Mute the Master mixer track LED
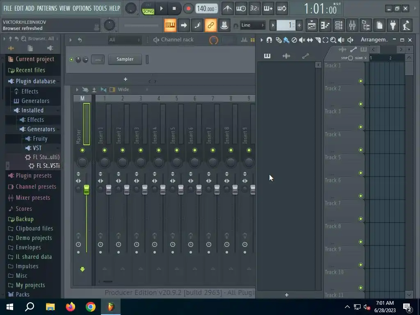The width and height of the screenshot is (420, 315). point(82,150)
